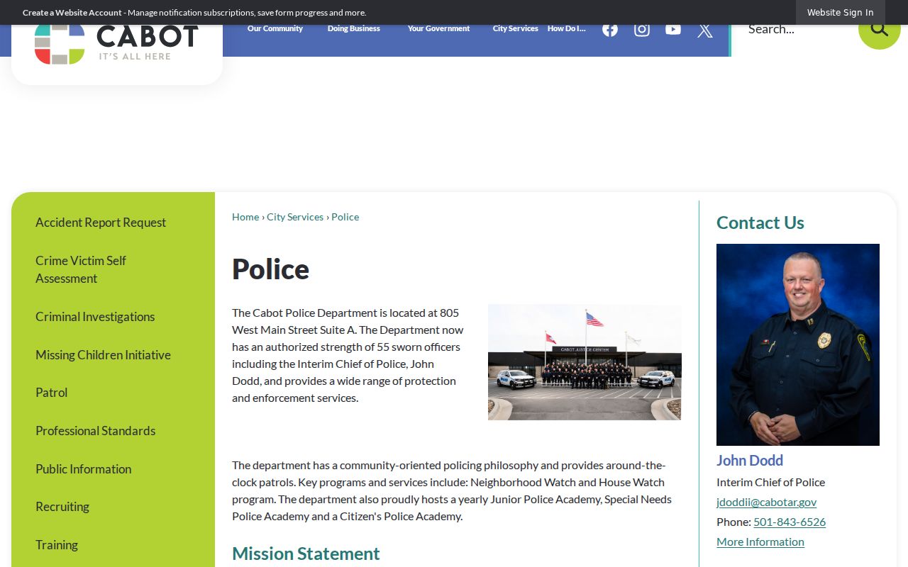Select Patrol in the sidebar

click(52, 393)
